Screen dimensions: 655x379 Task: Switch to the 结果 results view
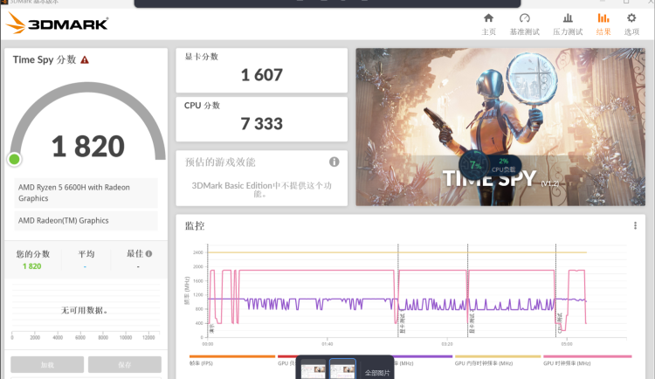(603, 24)
